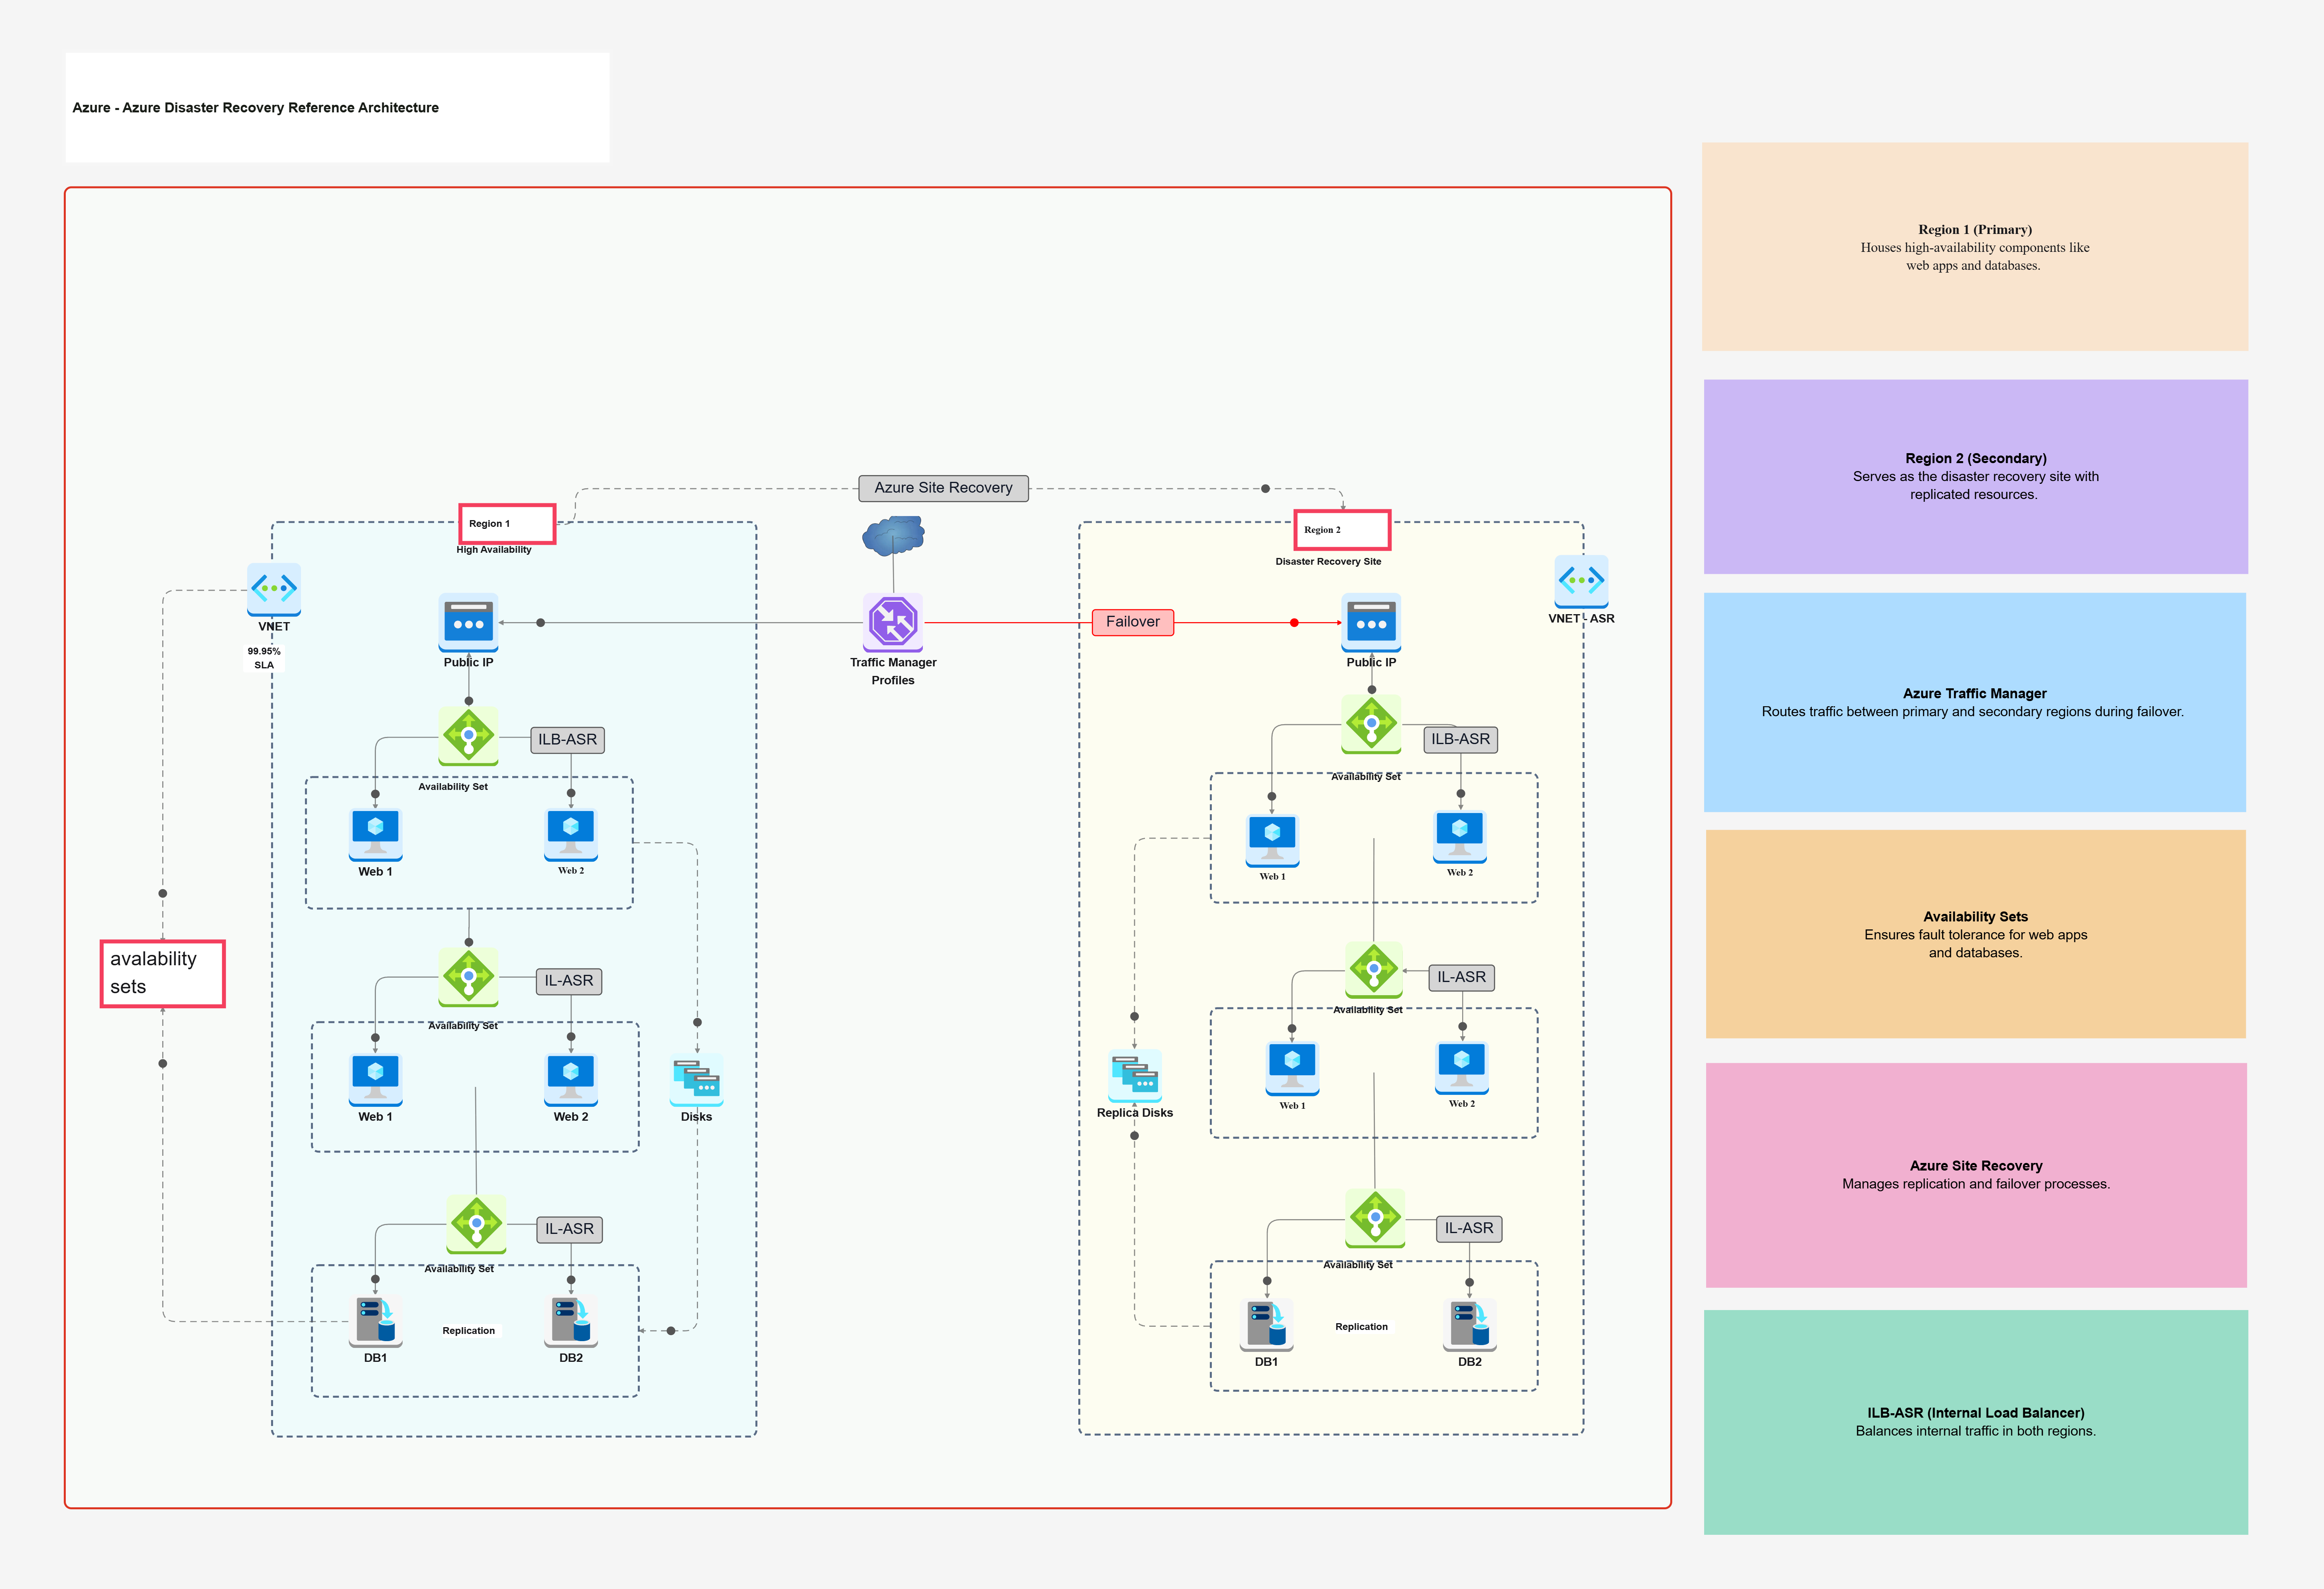Click the 'Traffic Manager Profiles' text label
This screenshot has width=2324, height=1589.
[893, 671]
